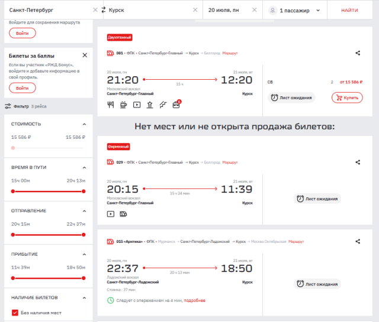Click departure time 22:37
Viewport: 379px width, 322px height.
123,268
